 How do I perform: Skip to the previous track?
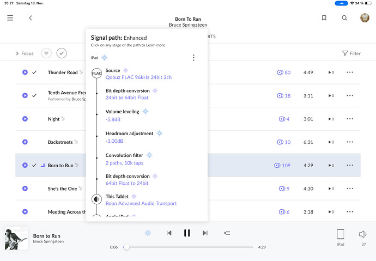tap(169, 233)
